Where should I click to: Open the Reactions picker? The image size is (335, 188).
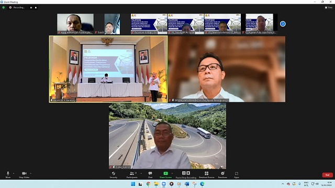pos(222,175)
